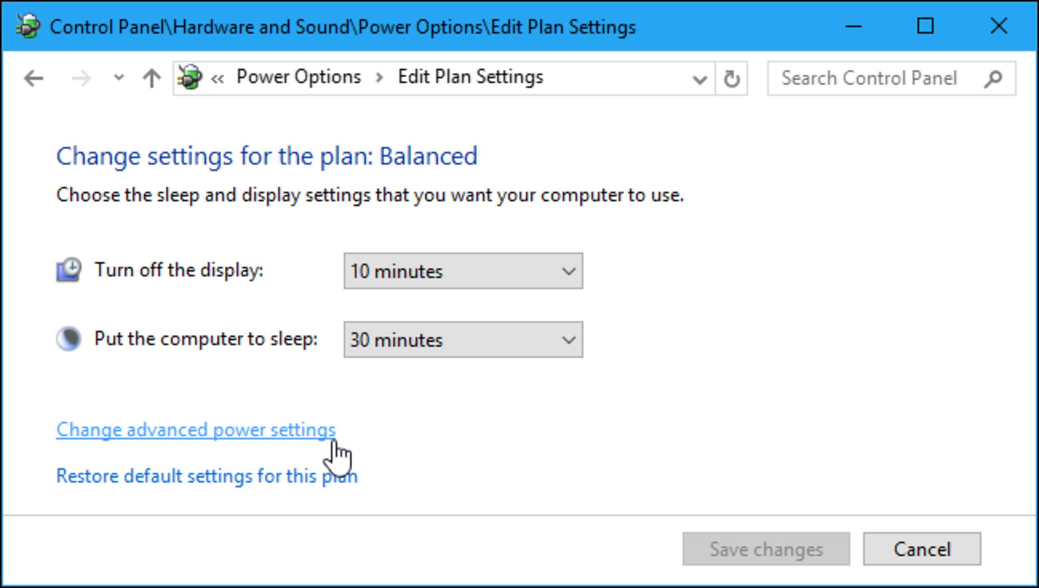
Task: Click the back navigation arrow
Action: click(x=34, y=78)
